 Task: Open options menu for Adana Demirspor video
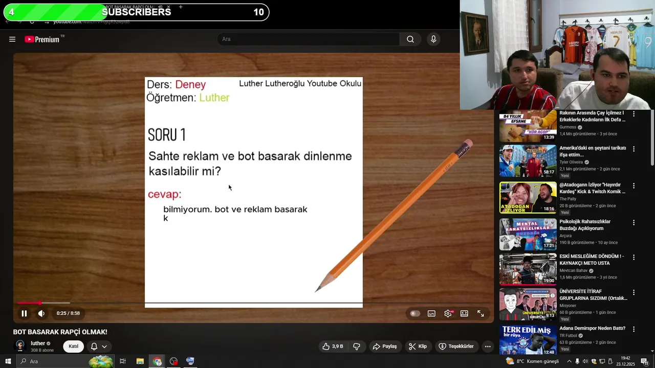point(634,329)
